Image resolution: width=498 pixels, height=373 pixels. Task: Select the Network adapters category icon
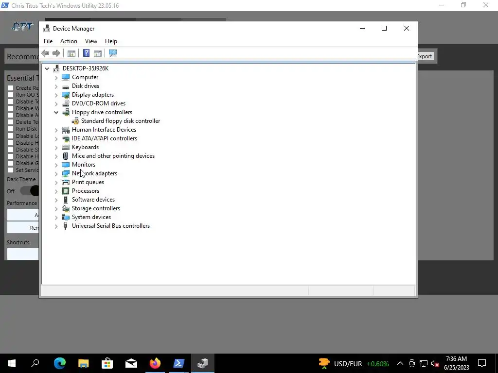click(x=66, y=173)
